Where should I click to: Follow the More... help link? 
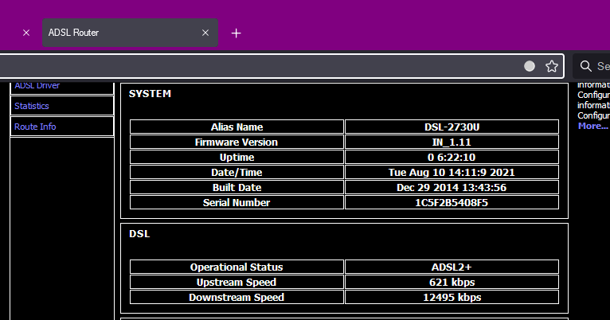[592, 126]
